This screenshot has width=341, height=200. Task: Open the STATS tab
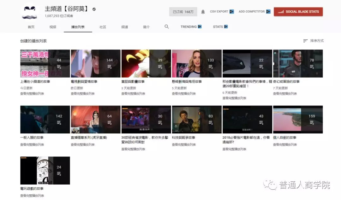[220, 27]
